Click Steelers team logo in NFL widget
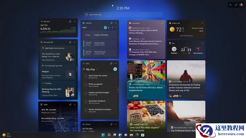246x138 pixels. click(174, 49)
